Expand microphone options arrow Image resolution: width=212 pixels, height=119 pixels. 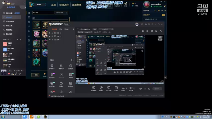[126, 88]
